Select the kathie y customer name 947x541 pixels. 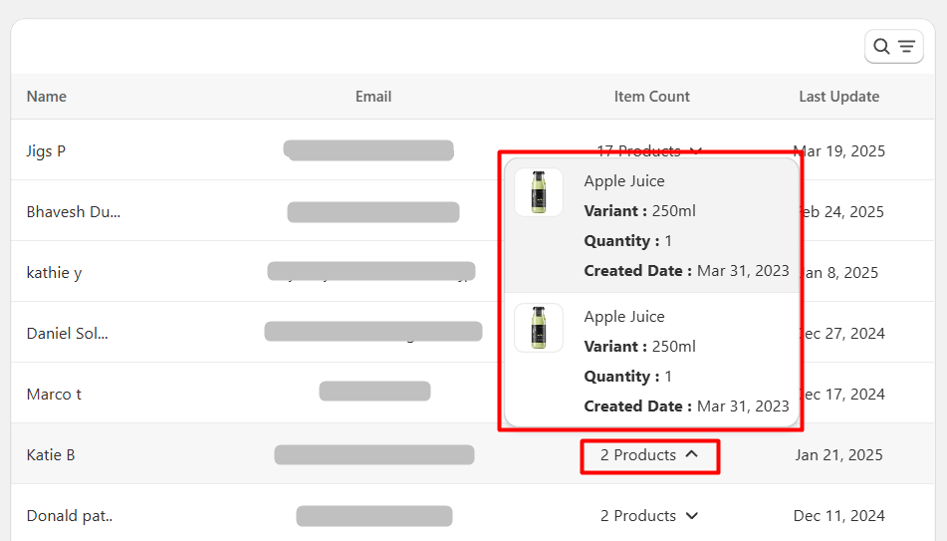tap(54, 273)
